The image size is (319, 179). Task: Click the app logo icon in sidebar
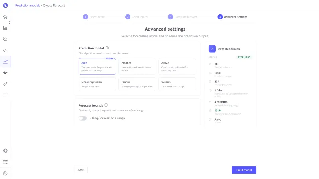[5, 6]
